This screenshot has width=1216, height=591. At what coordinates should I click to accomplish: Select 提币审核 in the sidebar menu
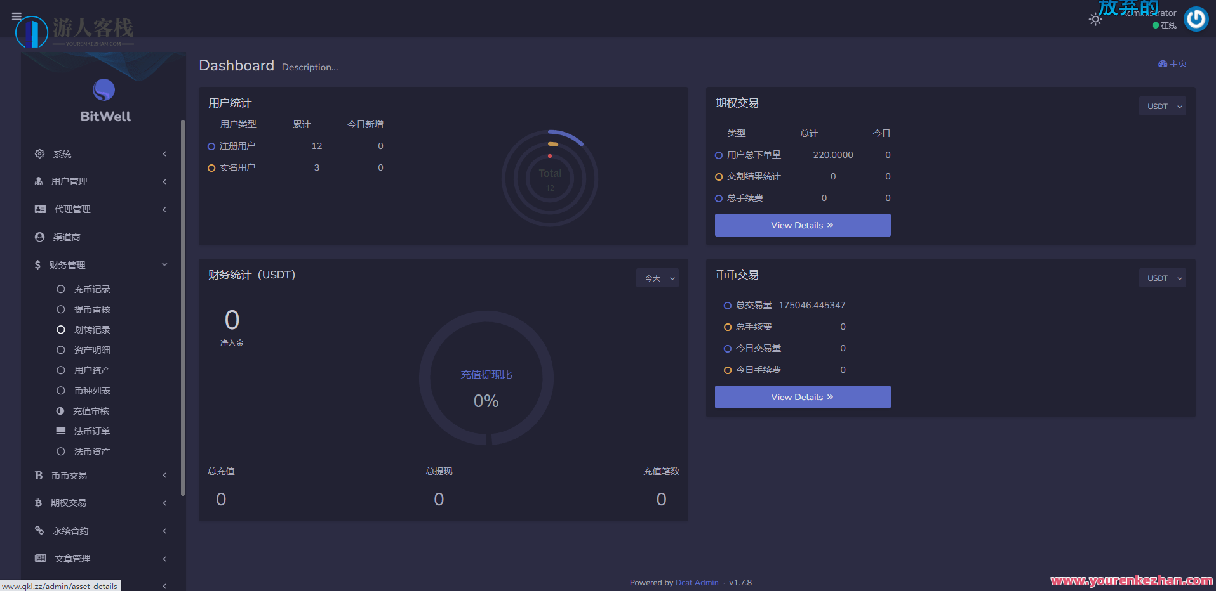(92, 309)
